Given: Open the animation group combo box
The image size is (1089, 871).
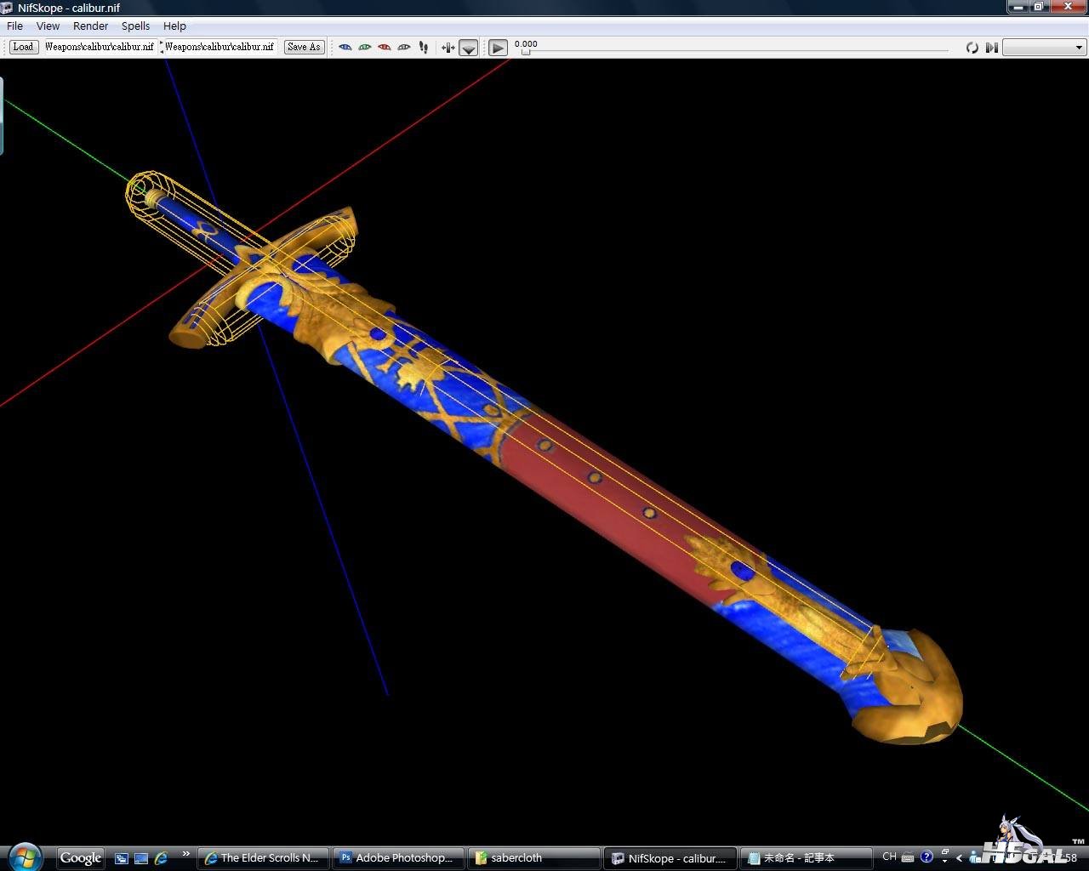Looking at the screenshot, I should pyautogui.click(x=1044, y=48).
